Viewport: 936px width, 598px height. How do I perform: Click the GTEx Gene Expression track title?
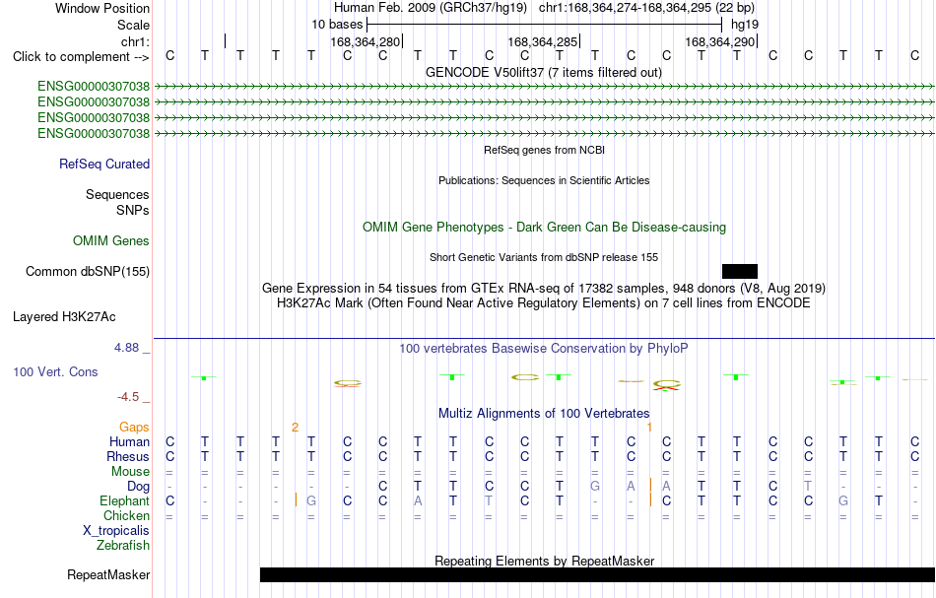(x=544, y=289)
